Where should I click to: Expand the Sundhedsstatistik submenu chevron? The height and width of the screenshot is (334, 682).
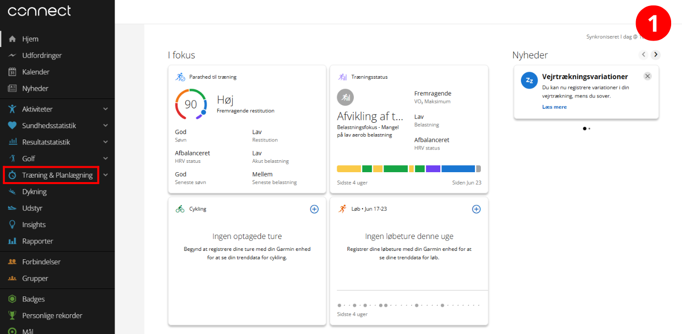(105, 126)
